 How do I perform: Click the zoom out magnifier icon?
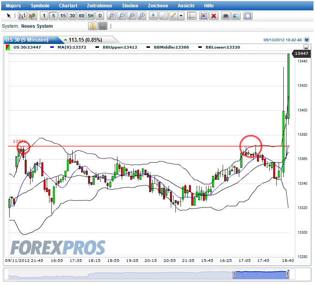tap(121, 16)
